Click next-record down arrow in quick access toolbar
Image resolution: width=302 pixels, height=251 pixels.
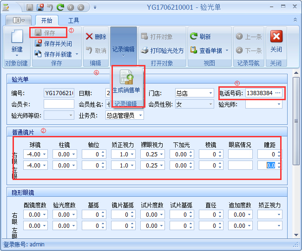coord(81,7)
